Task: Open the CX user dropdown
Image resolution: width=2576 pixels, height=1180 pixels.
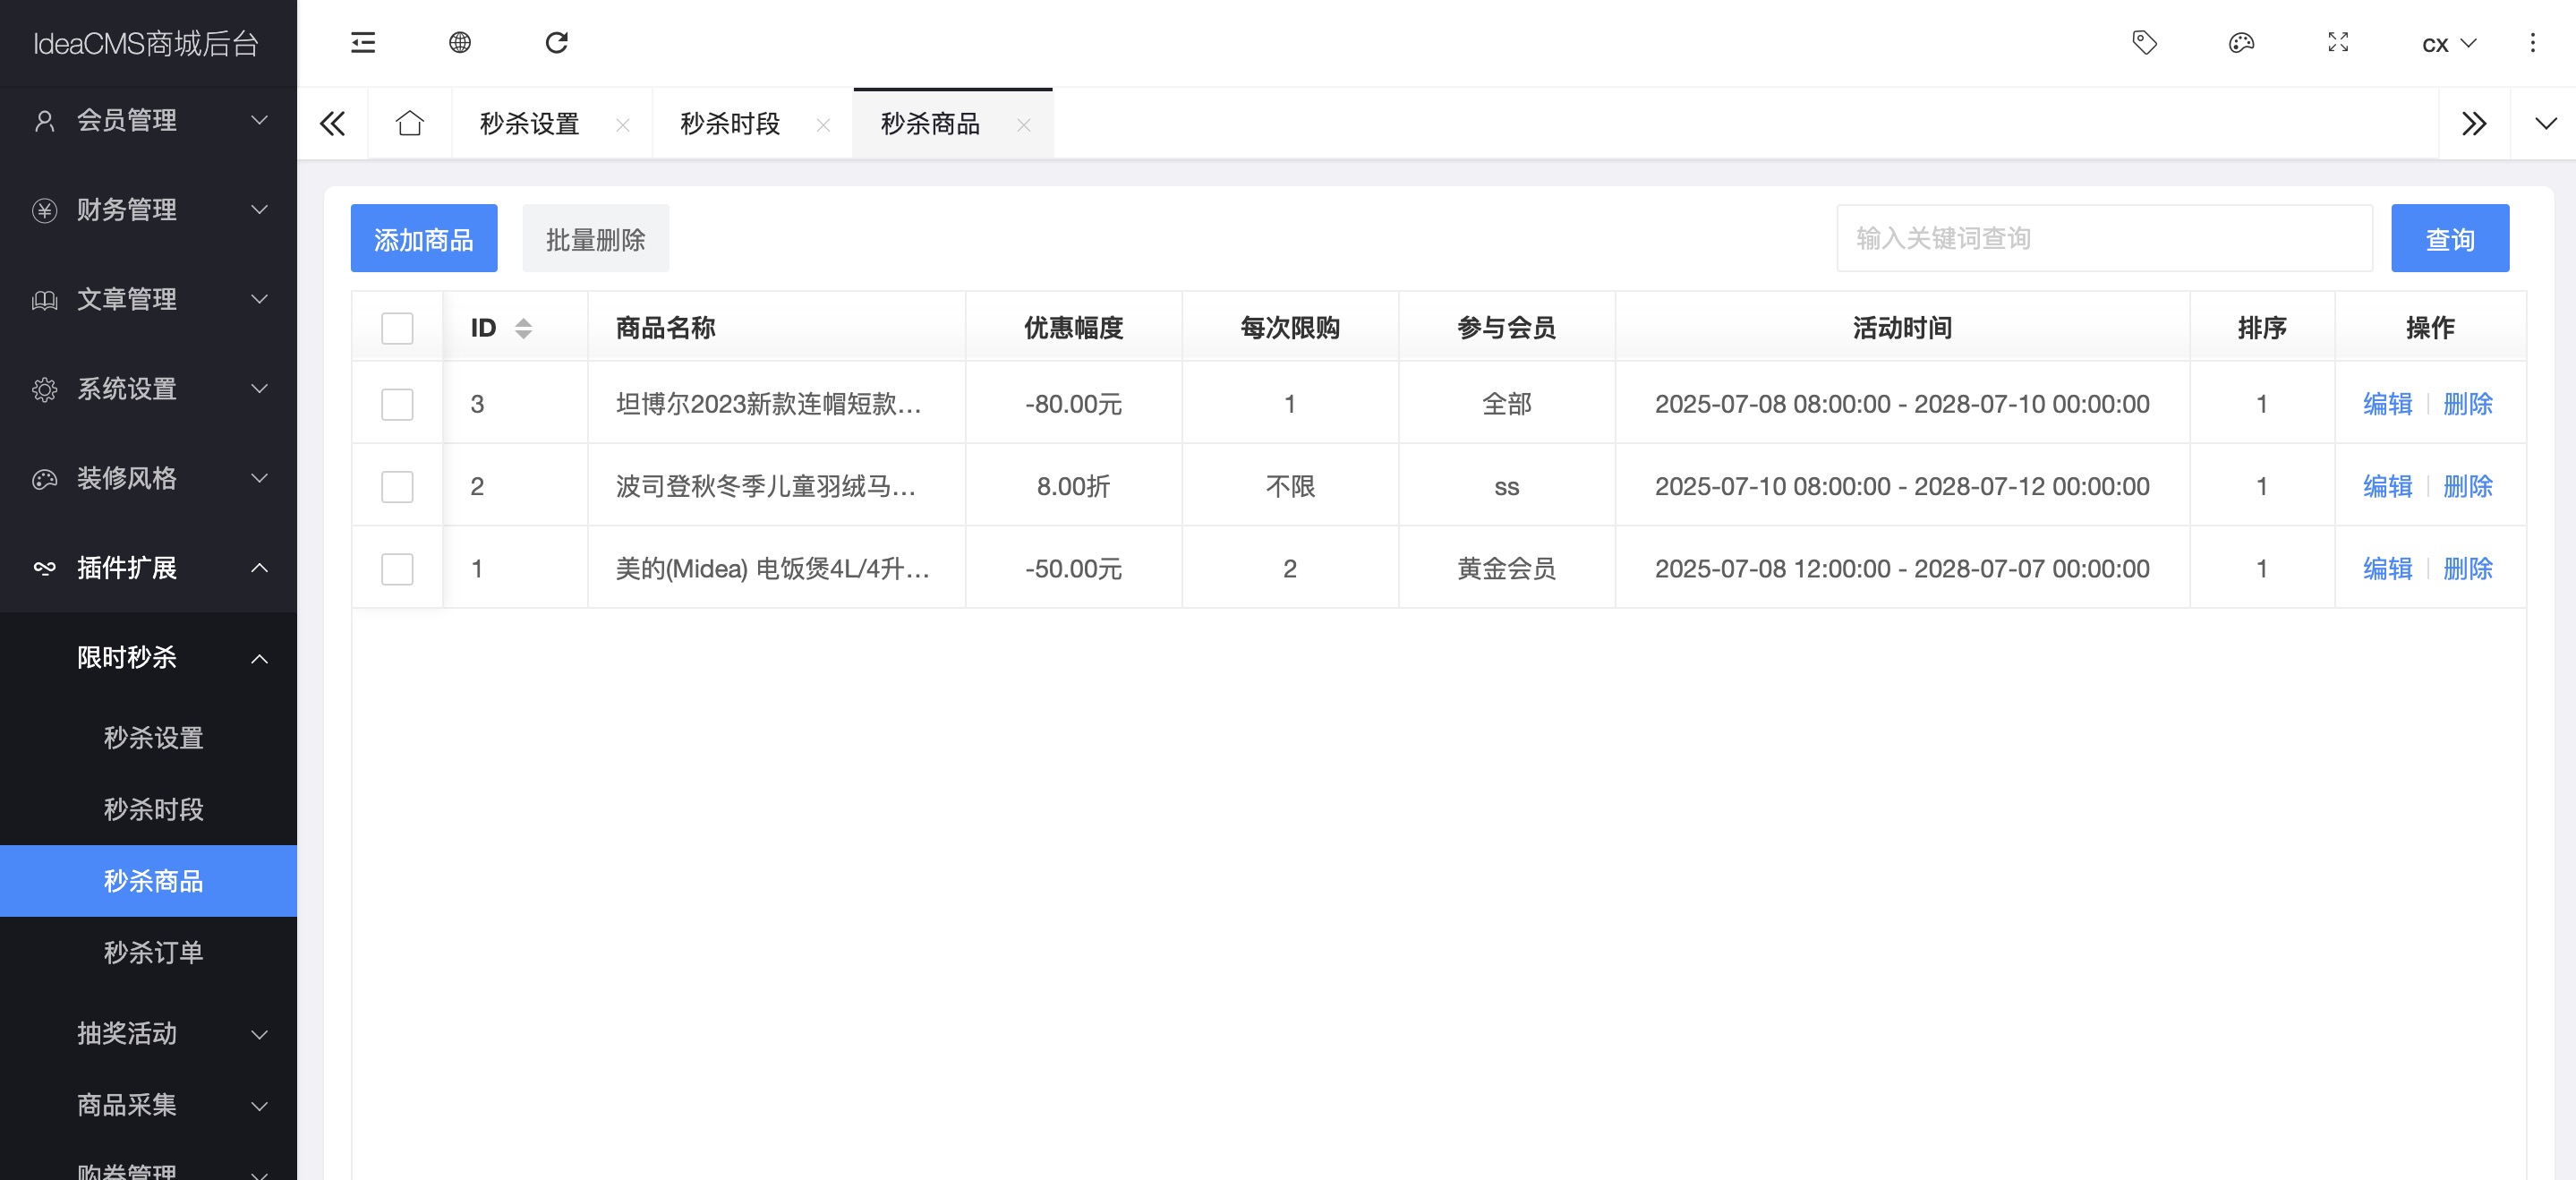Action: (x=2448, y=44)
